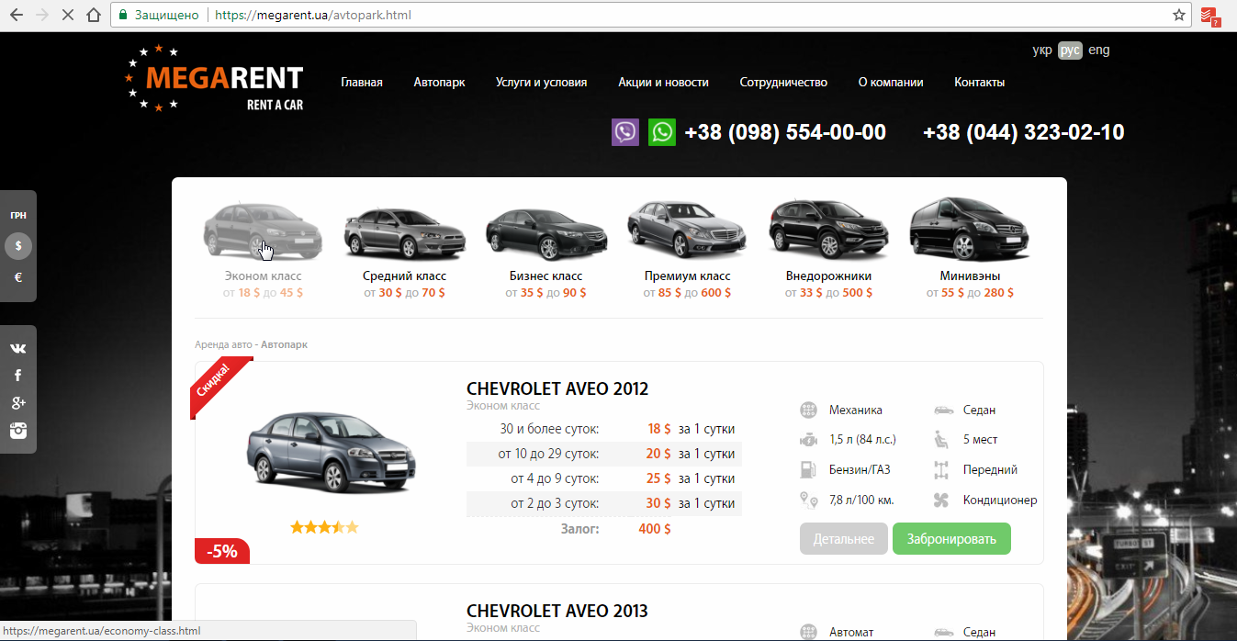Click the 'от 10 до 29 суток' price row

(x=604, y=454)
